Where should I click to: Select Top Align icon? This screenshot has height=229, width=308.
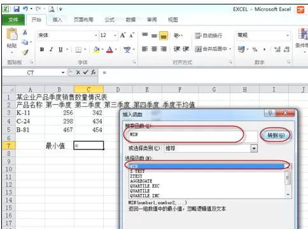(145, 36)
